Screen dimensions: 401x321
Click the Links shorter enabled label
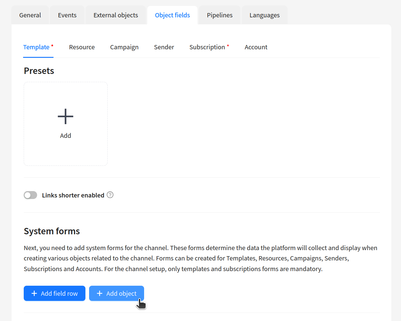pos(73,195)
